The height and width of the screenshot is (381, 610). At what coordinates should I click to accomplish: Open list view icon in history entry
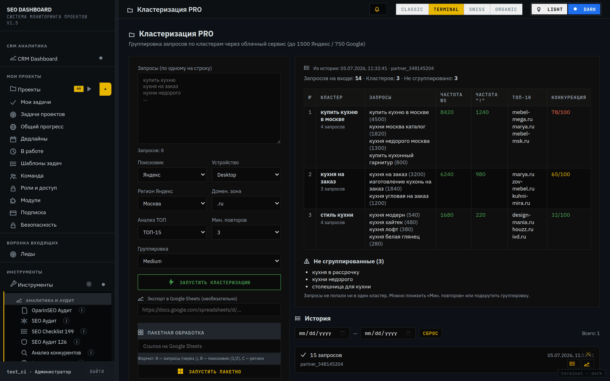click(573, 364)
